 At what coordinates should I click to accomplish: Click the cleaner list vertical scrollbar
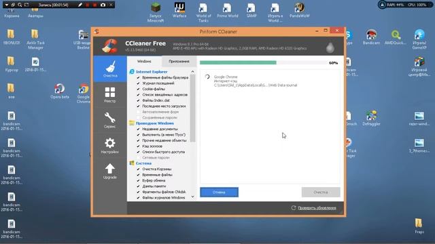click(x=192, y=108)
